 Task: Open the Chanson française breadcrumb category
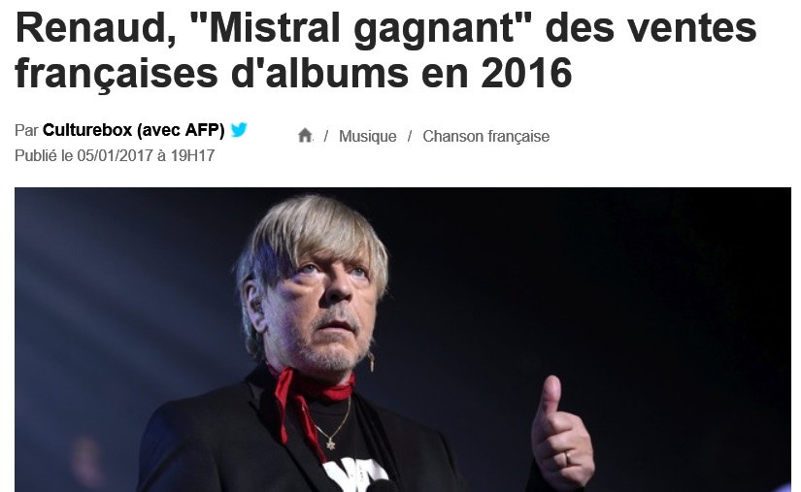coord(485,136)
